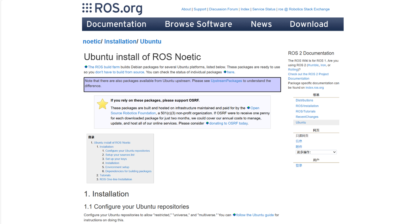Click the 'Ubuntu install of ROS Noetic' title
Image resolution: width=415 pixels, height=224 pixels.
(143, 57)
